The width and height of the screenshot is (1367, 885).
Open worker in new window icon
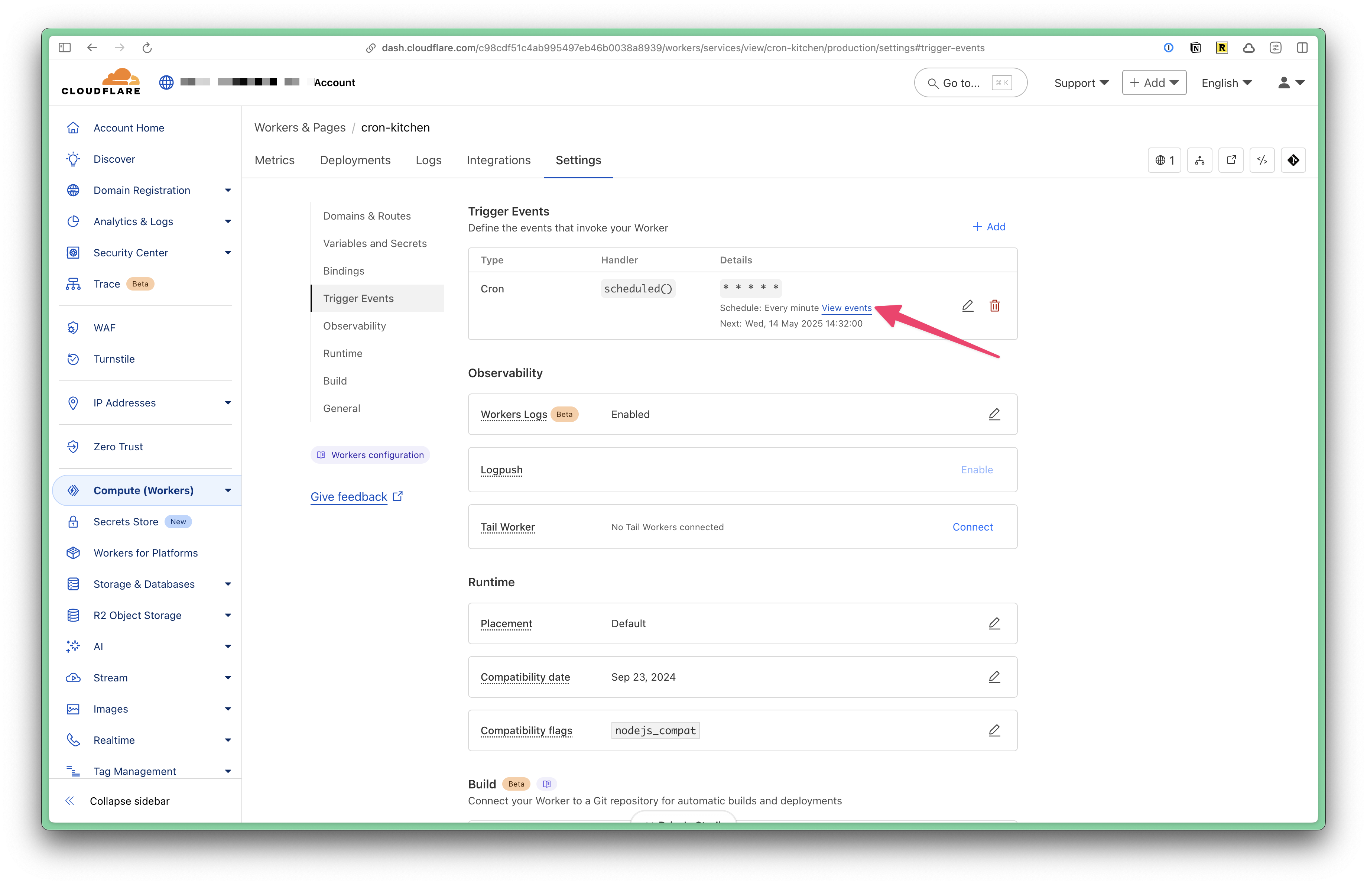click(x=1230, y=160)
